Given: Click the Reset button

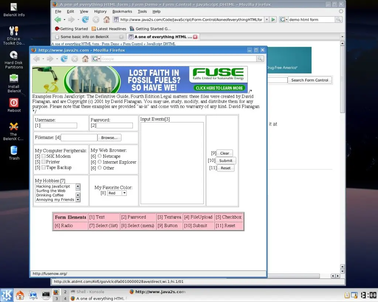Looking at the screenshot, I should pyautogui.click(x=226, y=168).
